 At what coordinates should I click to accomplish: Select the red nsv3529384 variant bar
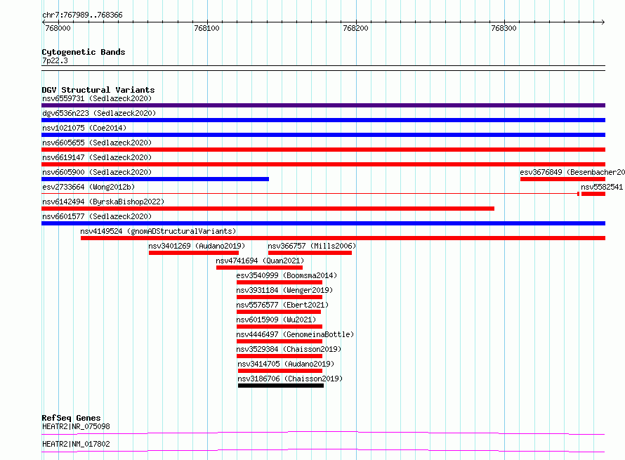coord(279,356)
